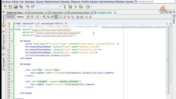The width and height of the screenshot is (176, 99).
Task: Click the editor vertical scrollbar thumb
Action: [167, 60]
